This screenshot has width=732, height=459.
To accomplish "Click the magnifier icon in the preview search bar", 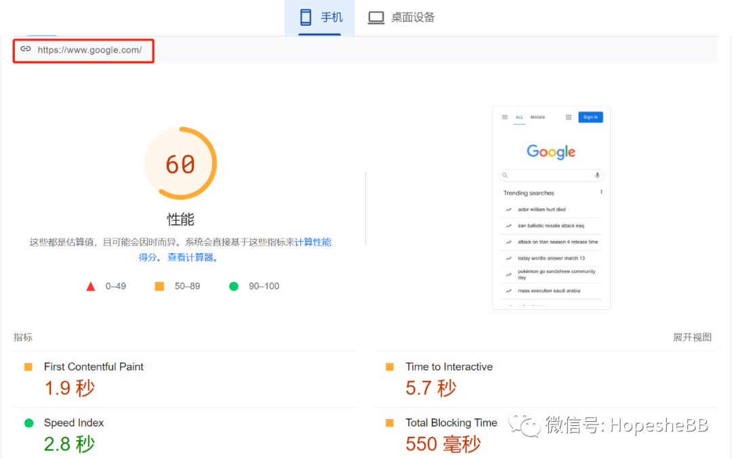I will (x=505, y=175).
